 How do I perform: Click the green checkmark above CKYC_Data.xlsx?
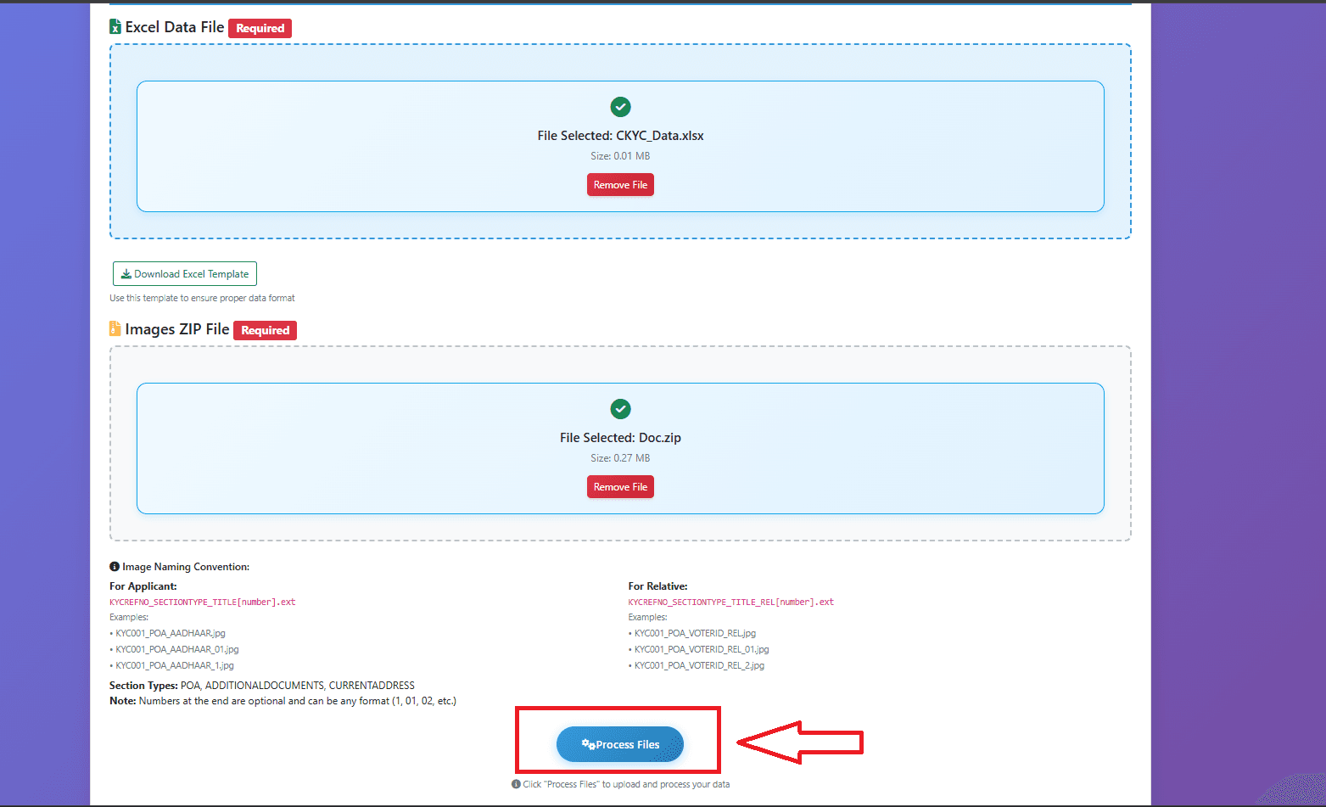coord(620,107)
